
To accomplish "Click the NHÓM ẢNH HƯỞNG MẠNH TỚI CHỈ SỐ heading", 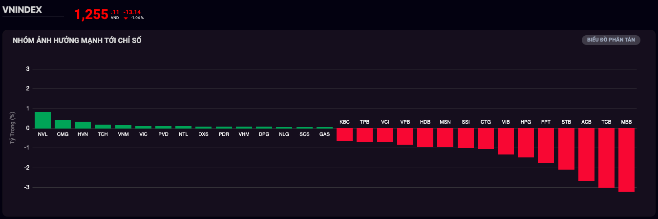I will [x=77, y=41].
